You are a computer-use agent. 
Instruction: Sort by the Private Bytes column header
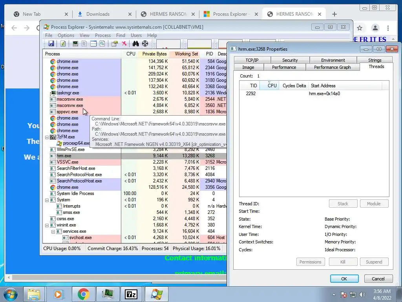point(153,54)
